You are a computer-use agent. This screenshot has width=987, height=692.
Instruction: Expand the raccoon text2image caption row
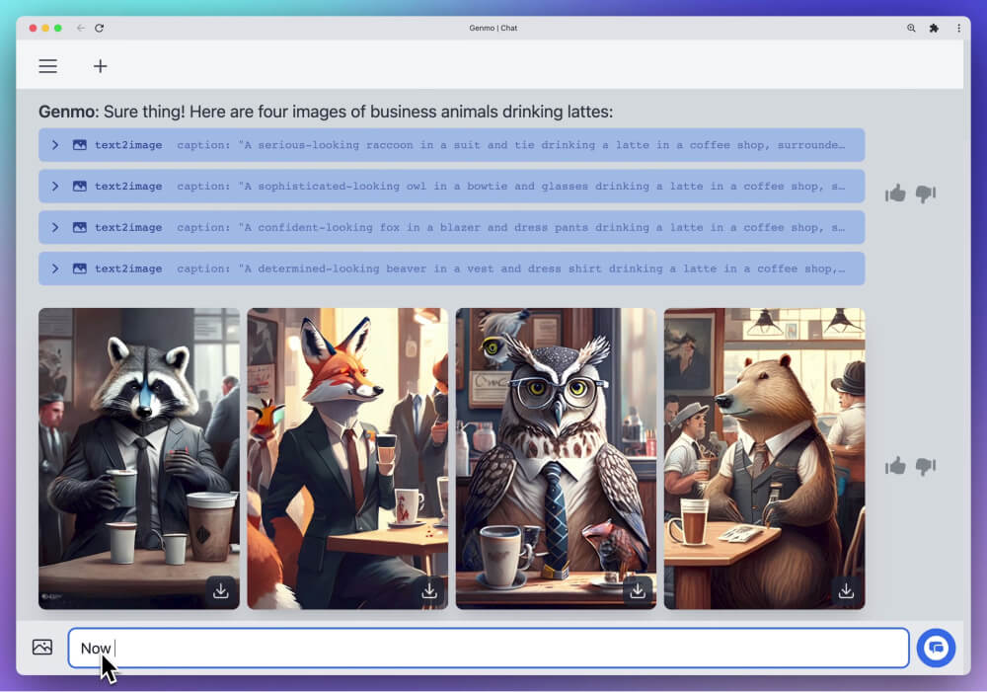point(55,145)
